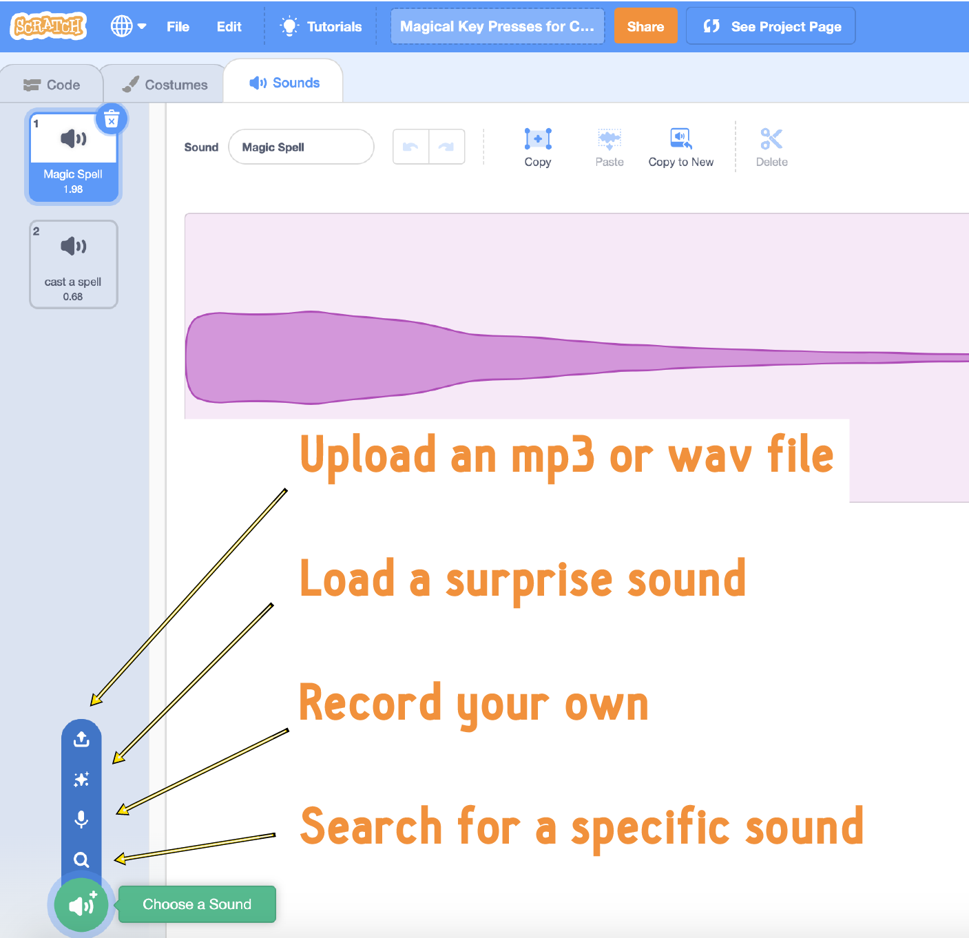Record your own sound with the microphone
Image resolution: width=969 pixels, height=938 pixels.
pyautogui.click(x=81, y=820)
